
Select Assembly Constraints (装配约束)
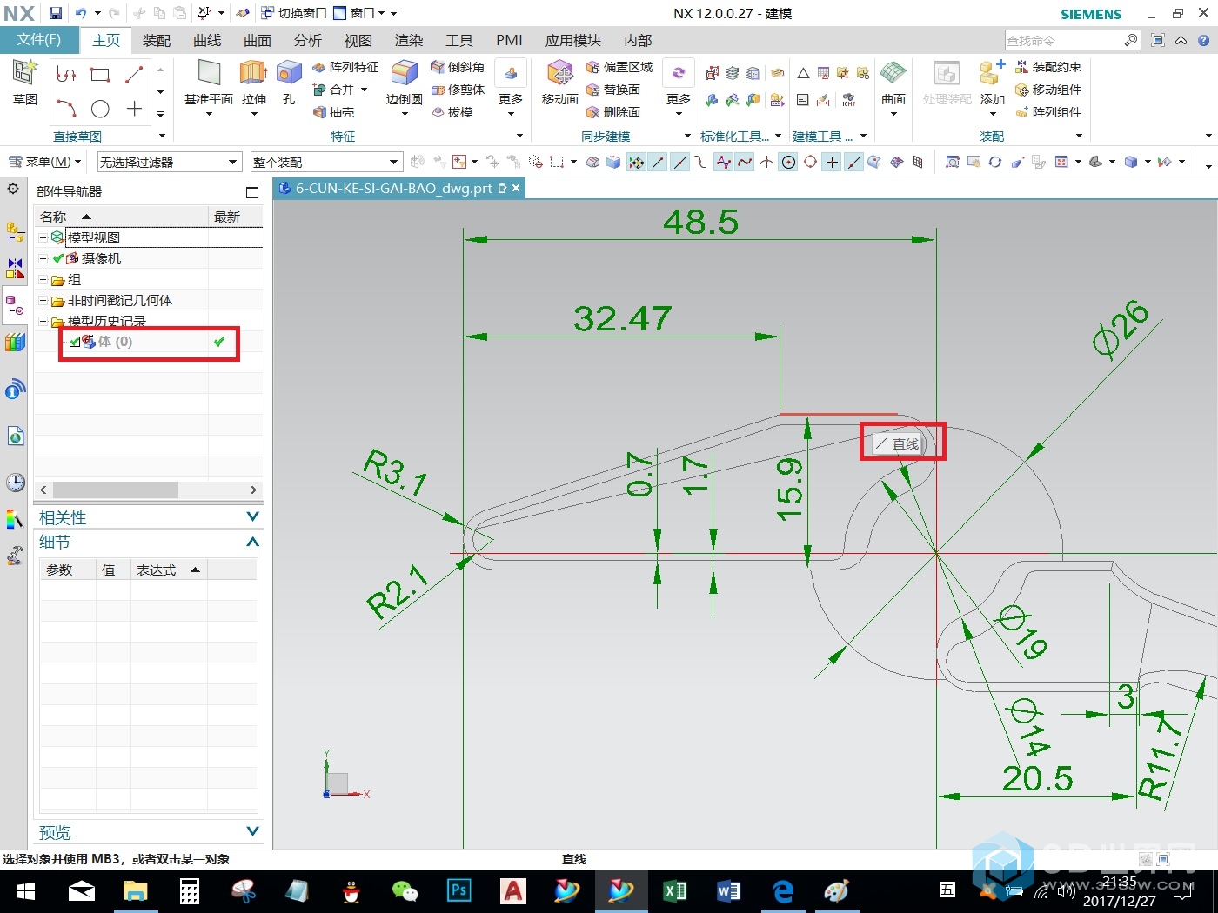click(1048, 67)
